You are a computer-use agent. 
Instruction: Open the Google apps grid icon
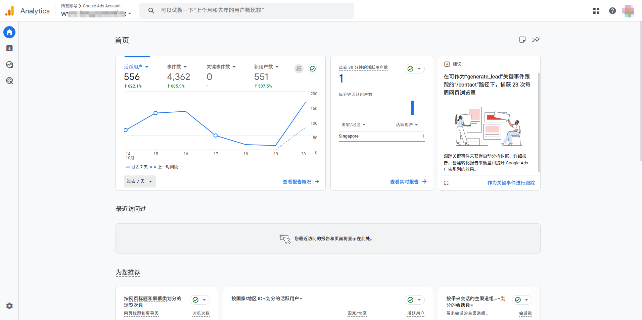(596, 11)
